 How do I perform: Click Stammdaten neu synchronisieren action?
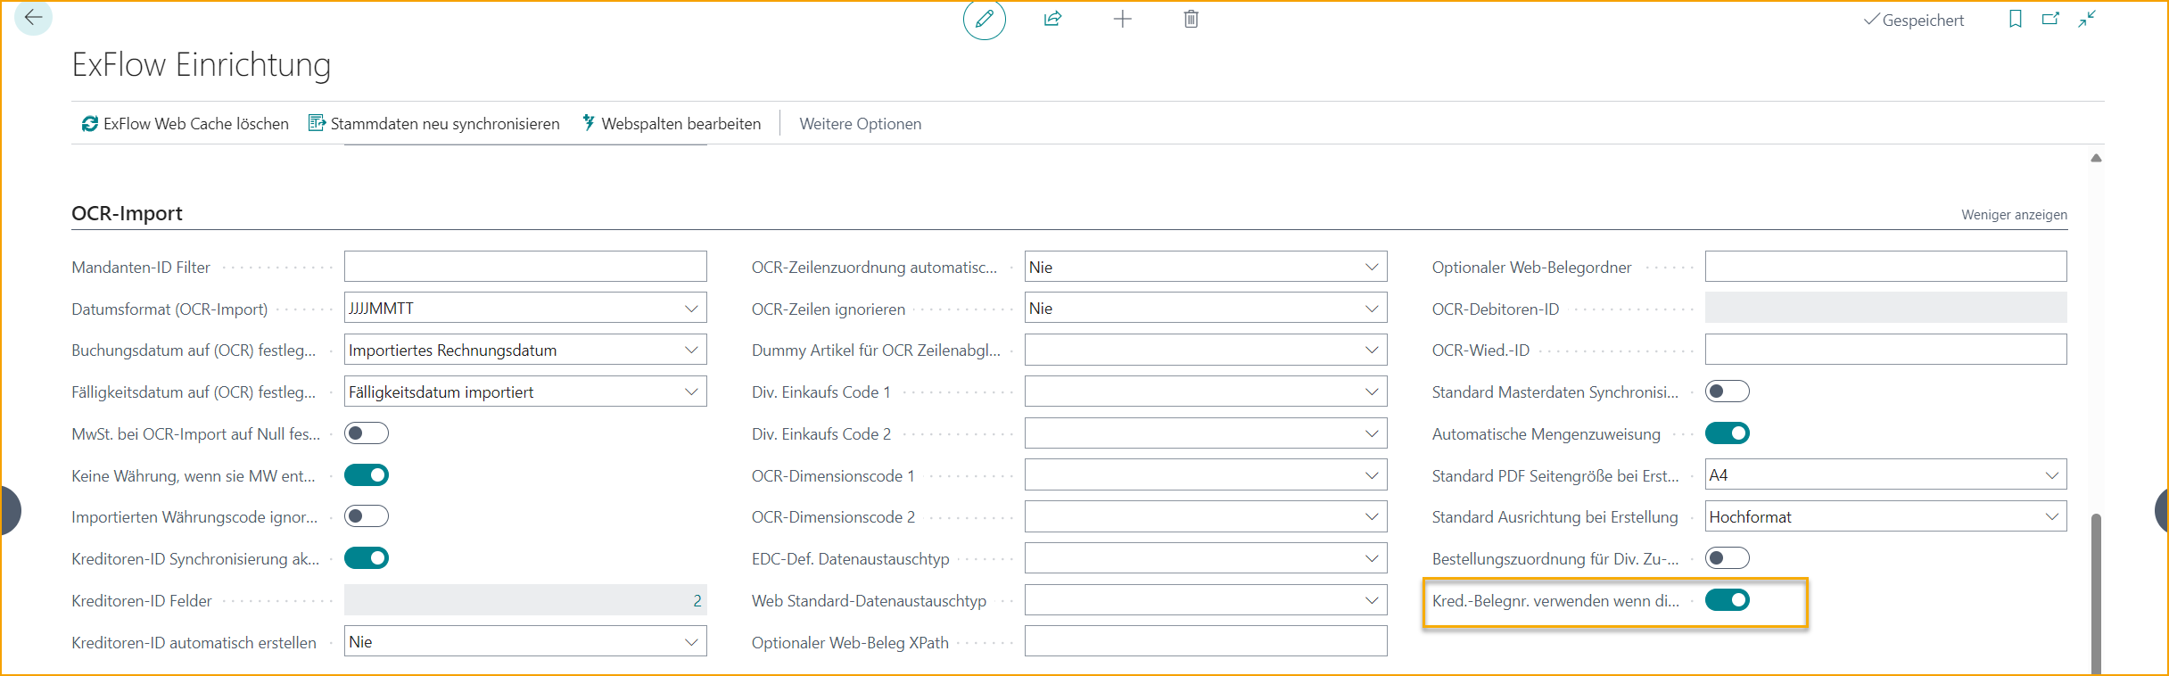click(x=434, y=124)
